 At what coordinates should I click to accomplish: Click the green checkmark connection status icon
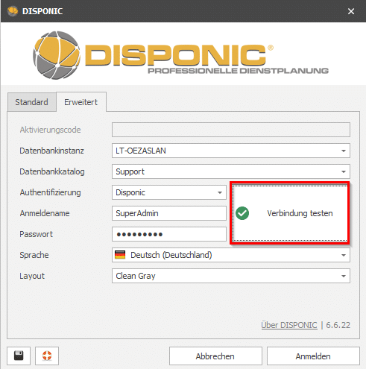coord(242,213)
